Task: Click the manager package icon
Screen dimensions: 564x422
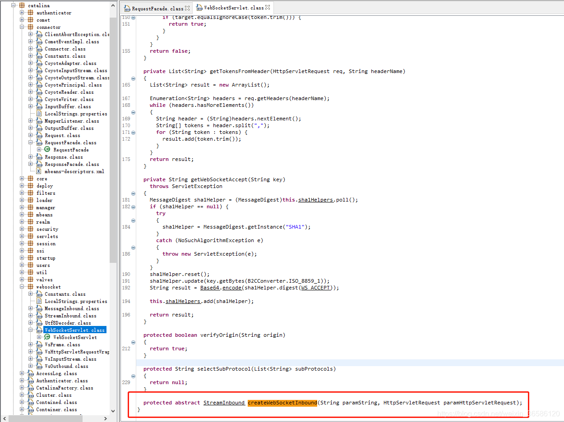Action: (31, 207)
